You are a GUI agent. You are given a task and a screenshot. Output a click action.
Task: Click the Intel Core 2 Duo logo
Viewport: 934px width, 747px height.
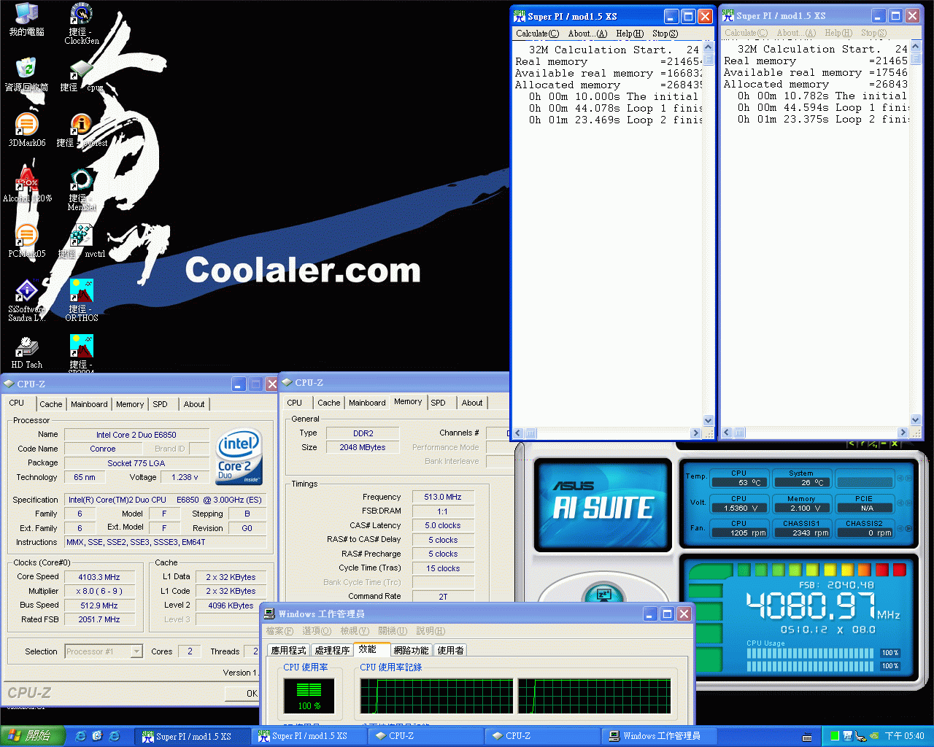(x=239, y=457)
